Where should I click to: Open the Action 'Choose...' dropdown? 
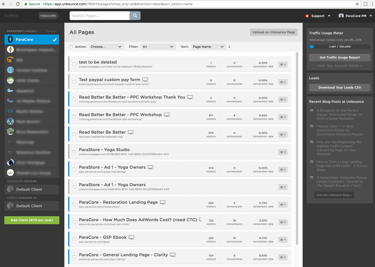[x=106, y=47]
